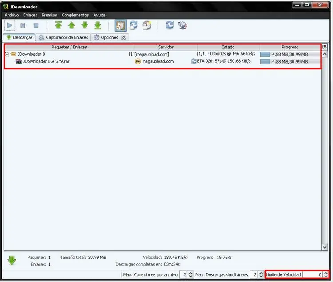The width and height of the screenshot is (333, 282).
Task: Pause downloads with the pause icon
Action: click(x=23, y=26)
